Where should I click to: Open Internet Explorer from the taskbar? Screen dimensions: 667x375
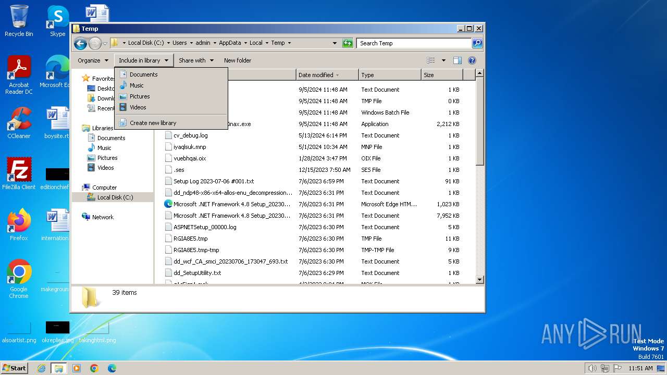click(41, 368)
